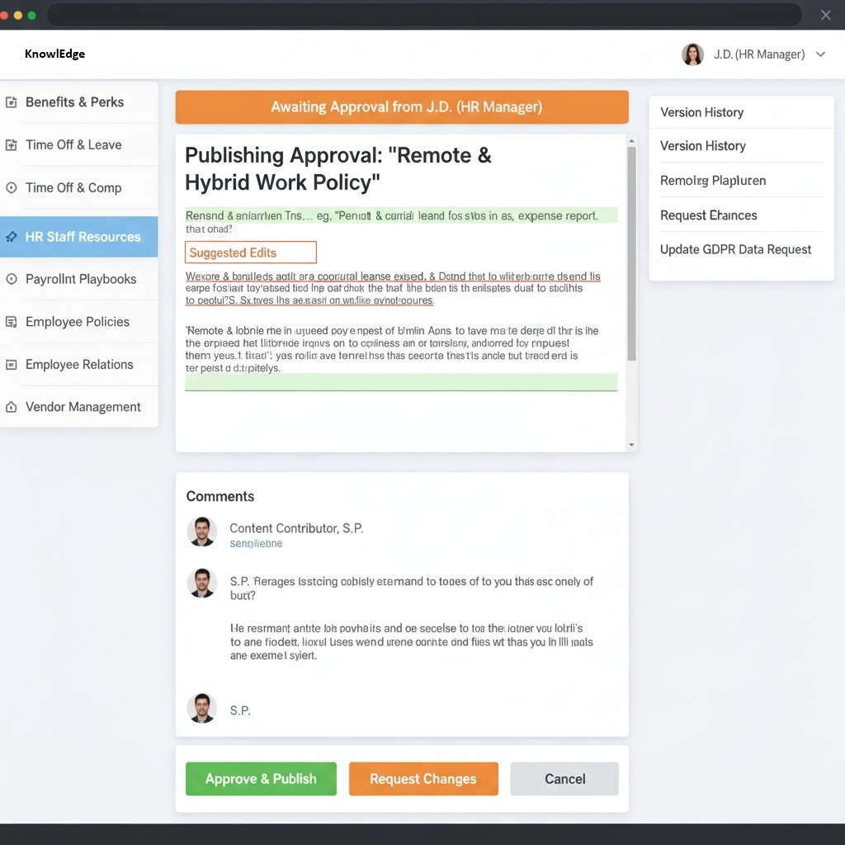This screenshot has width=845, height=845.
Task: Click the Employee Relations sidebar icon
Action: (11, 365)
